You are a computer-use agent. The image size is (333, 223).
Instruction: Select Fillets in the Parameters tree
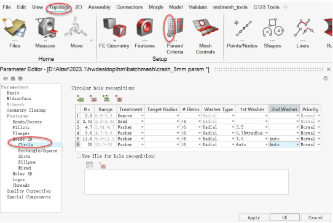point(21,127)
